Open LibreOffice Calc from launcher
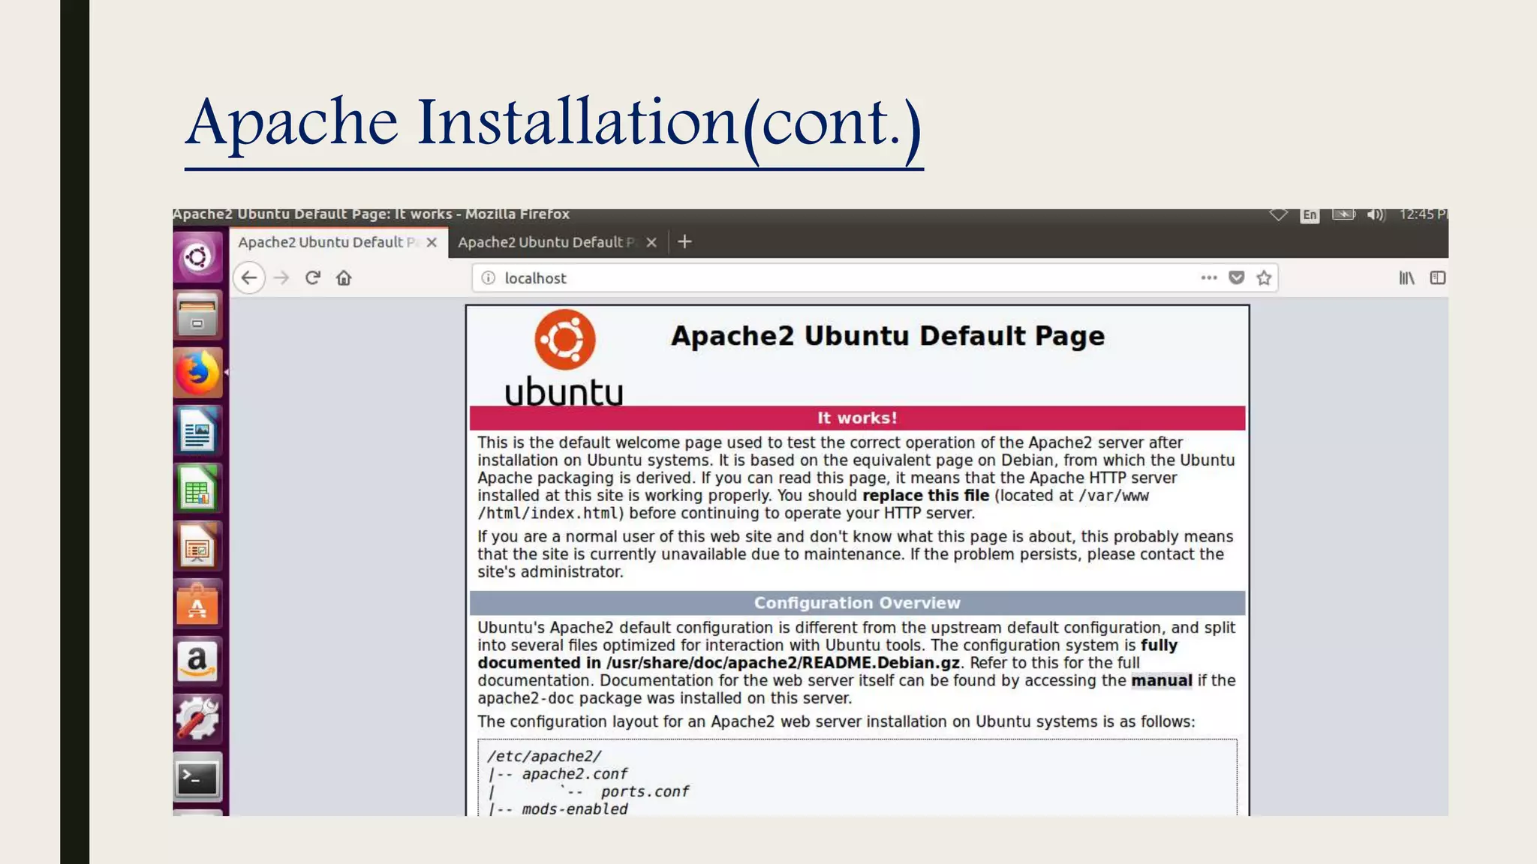This screenshot has width=1537, height=864. pos(198,488)
